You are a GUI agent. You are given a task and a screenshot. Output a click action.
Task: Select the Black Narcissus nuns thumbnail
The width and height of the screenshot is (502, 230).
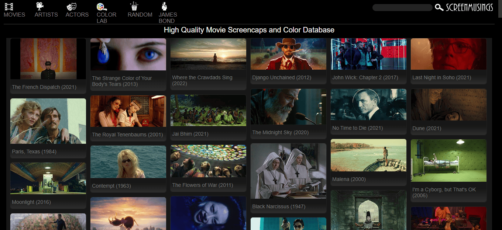click(x=288, y=171)
